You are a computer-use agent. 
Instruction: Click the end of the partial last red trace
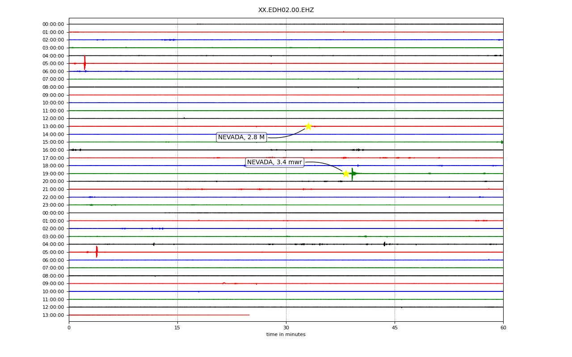coord(249,315)
